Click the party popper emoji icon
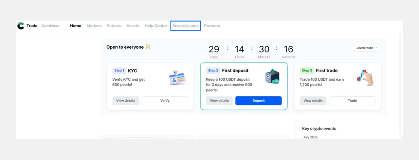Image resolution: width=419 pixels, height=160 pixels. pos(148,47)
